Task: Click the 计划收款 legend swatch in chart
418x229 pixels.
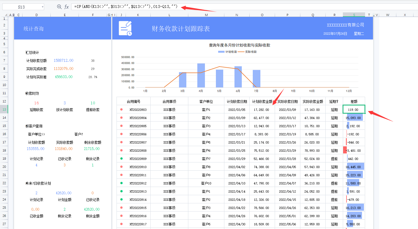Action: click(x=222, y=52)
